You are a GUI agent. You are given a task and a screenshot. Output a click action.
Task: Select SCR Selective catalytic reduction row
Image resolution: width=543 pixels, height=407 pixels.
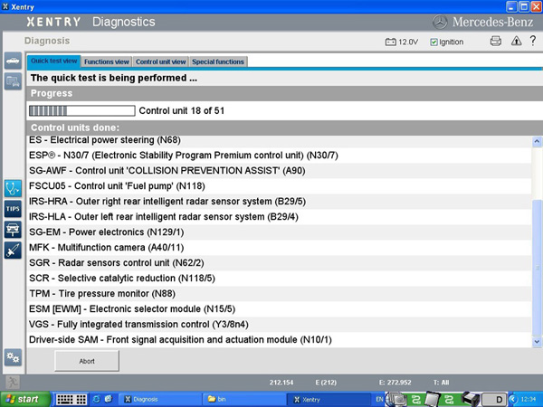pos(279,279)
